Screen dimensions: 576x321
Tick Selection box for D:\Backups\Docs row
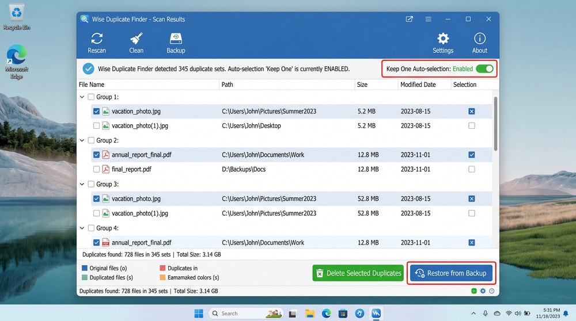click(472, 169)
